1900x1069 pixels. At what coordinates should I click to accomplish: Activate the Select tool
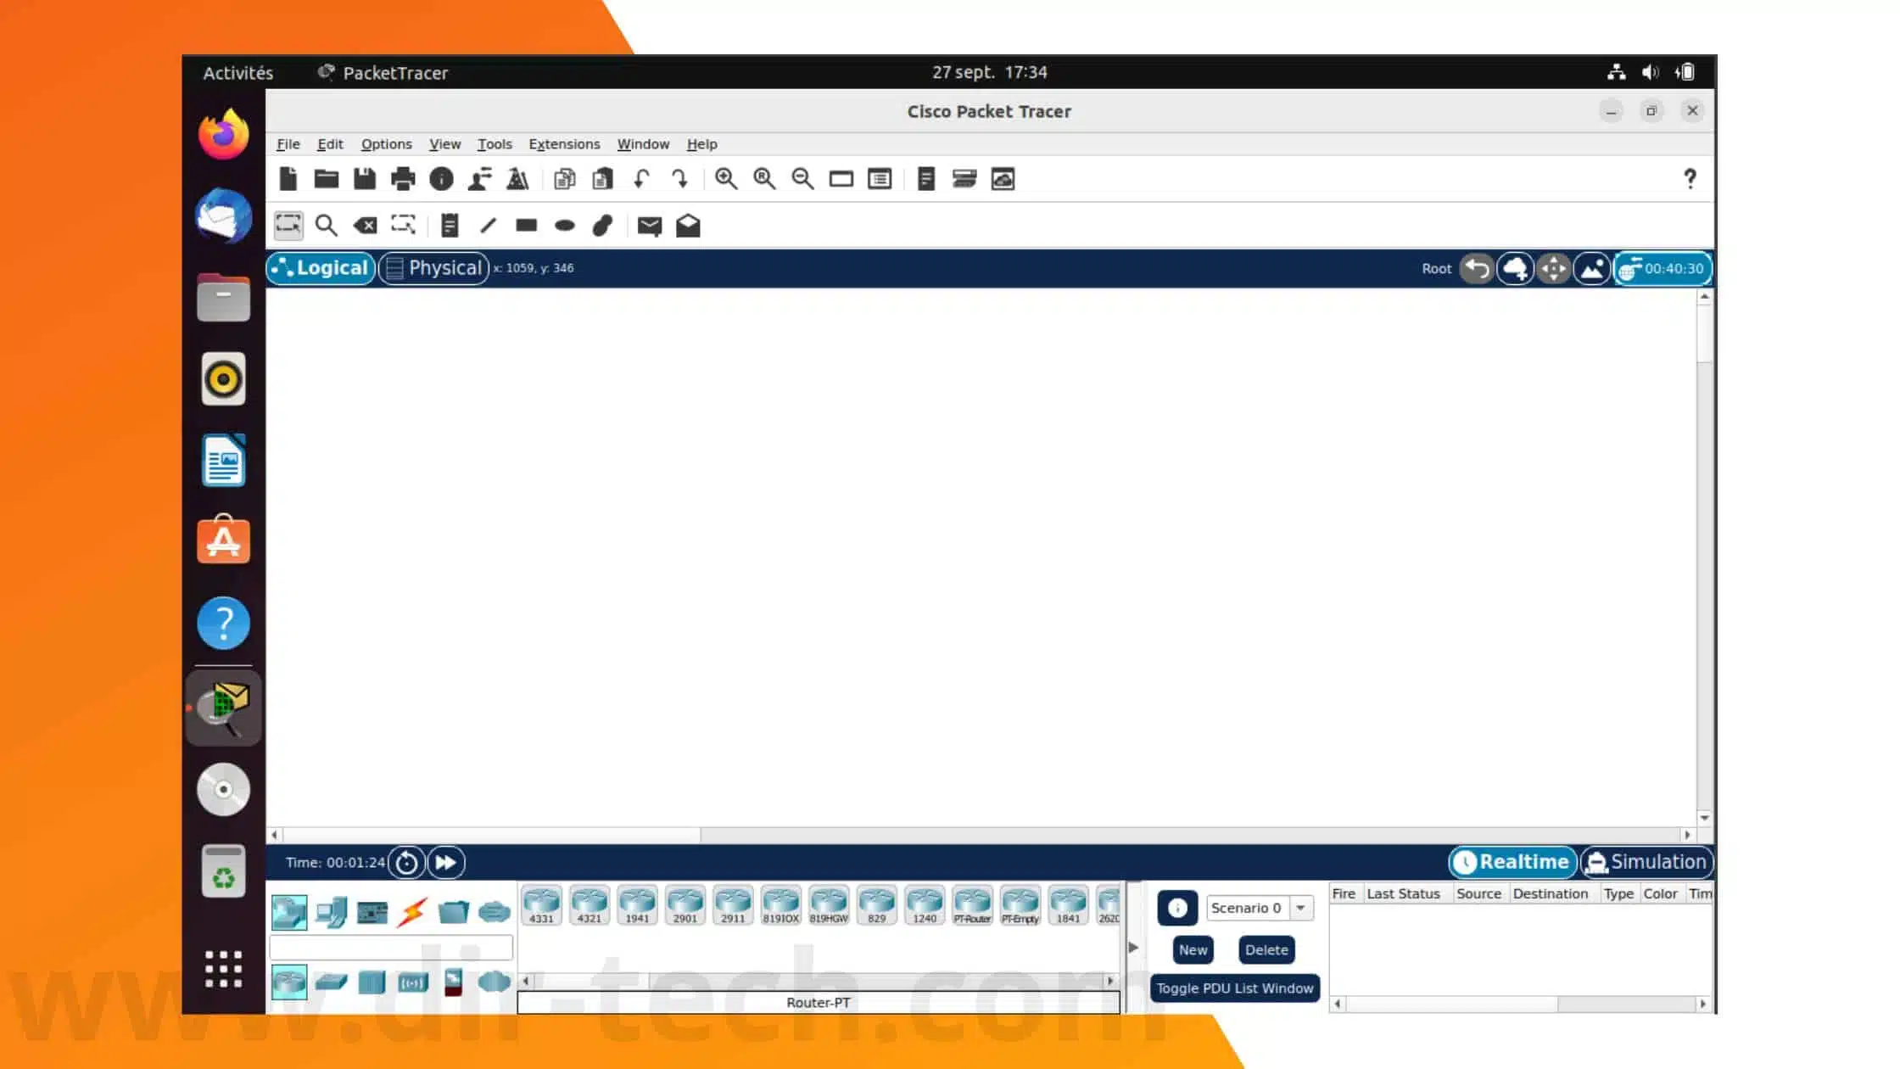pos(288,226)
